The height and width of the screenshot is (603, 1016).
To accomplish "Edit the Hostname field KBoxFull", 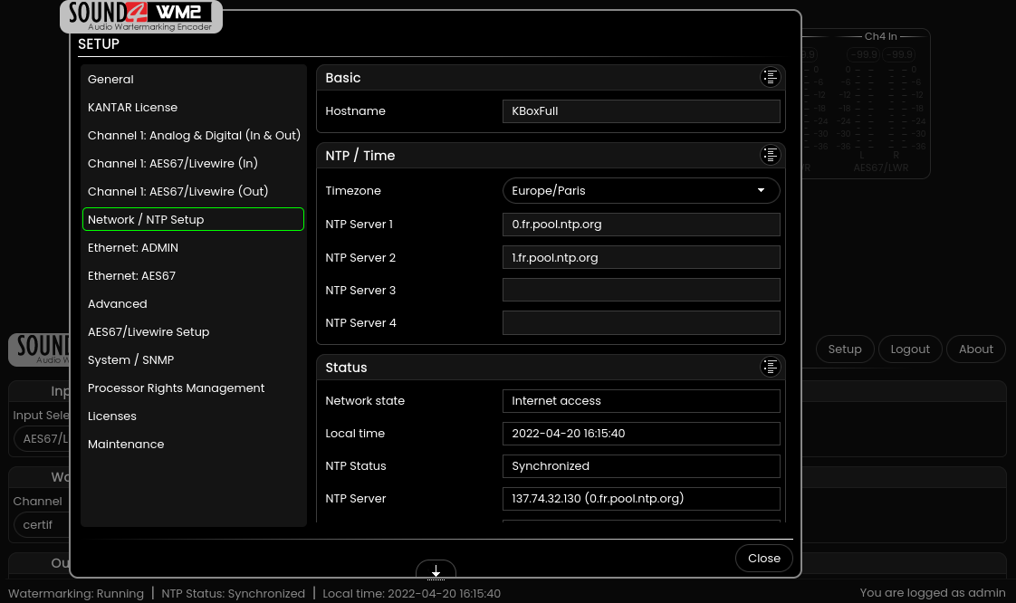I will pos(641,110).
